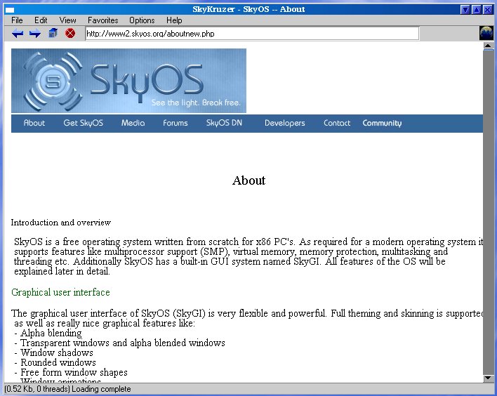This screenshot has height=396, width=497.
Task: Click the About page heading
Action: click(249, 180)
